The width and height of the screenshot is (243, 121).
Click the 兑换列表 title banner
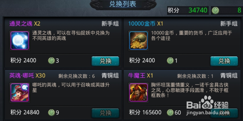123,4
